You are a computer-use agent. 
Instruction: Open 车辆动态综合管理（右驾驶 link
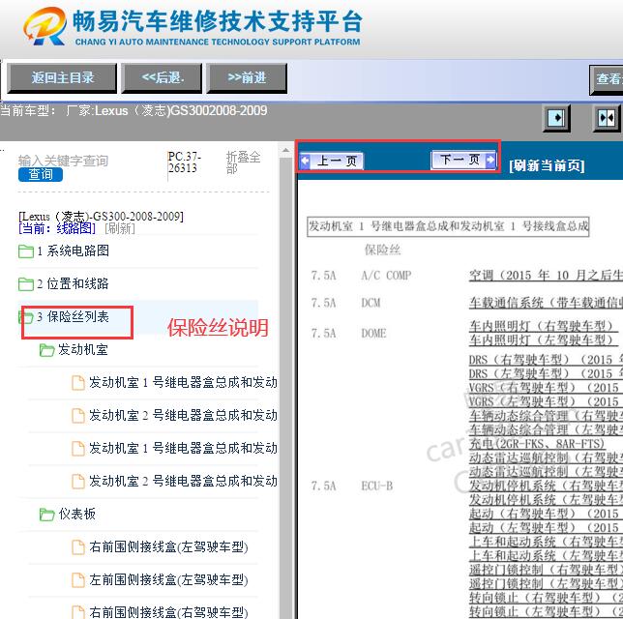pyautogui.click(x=546, y=416)
